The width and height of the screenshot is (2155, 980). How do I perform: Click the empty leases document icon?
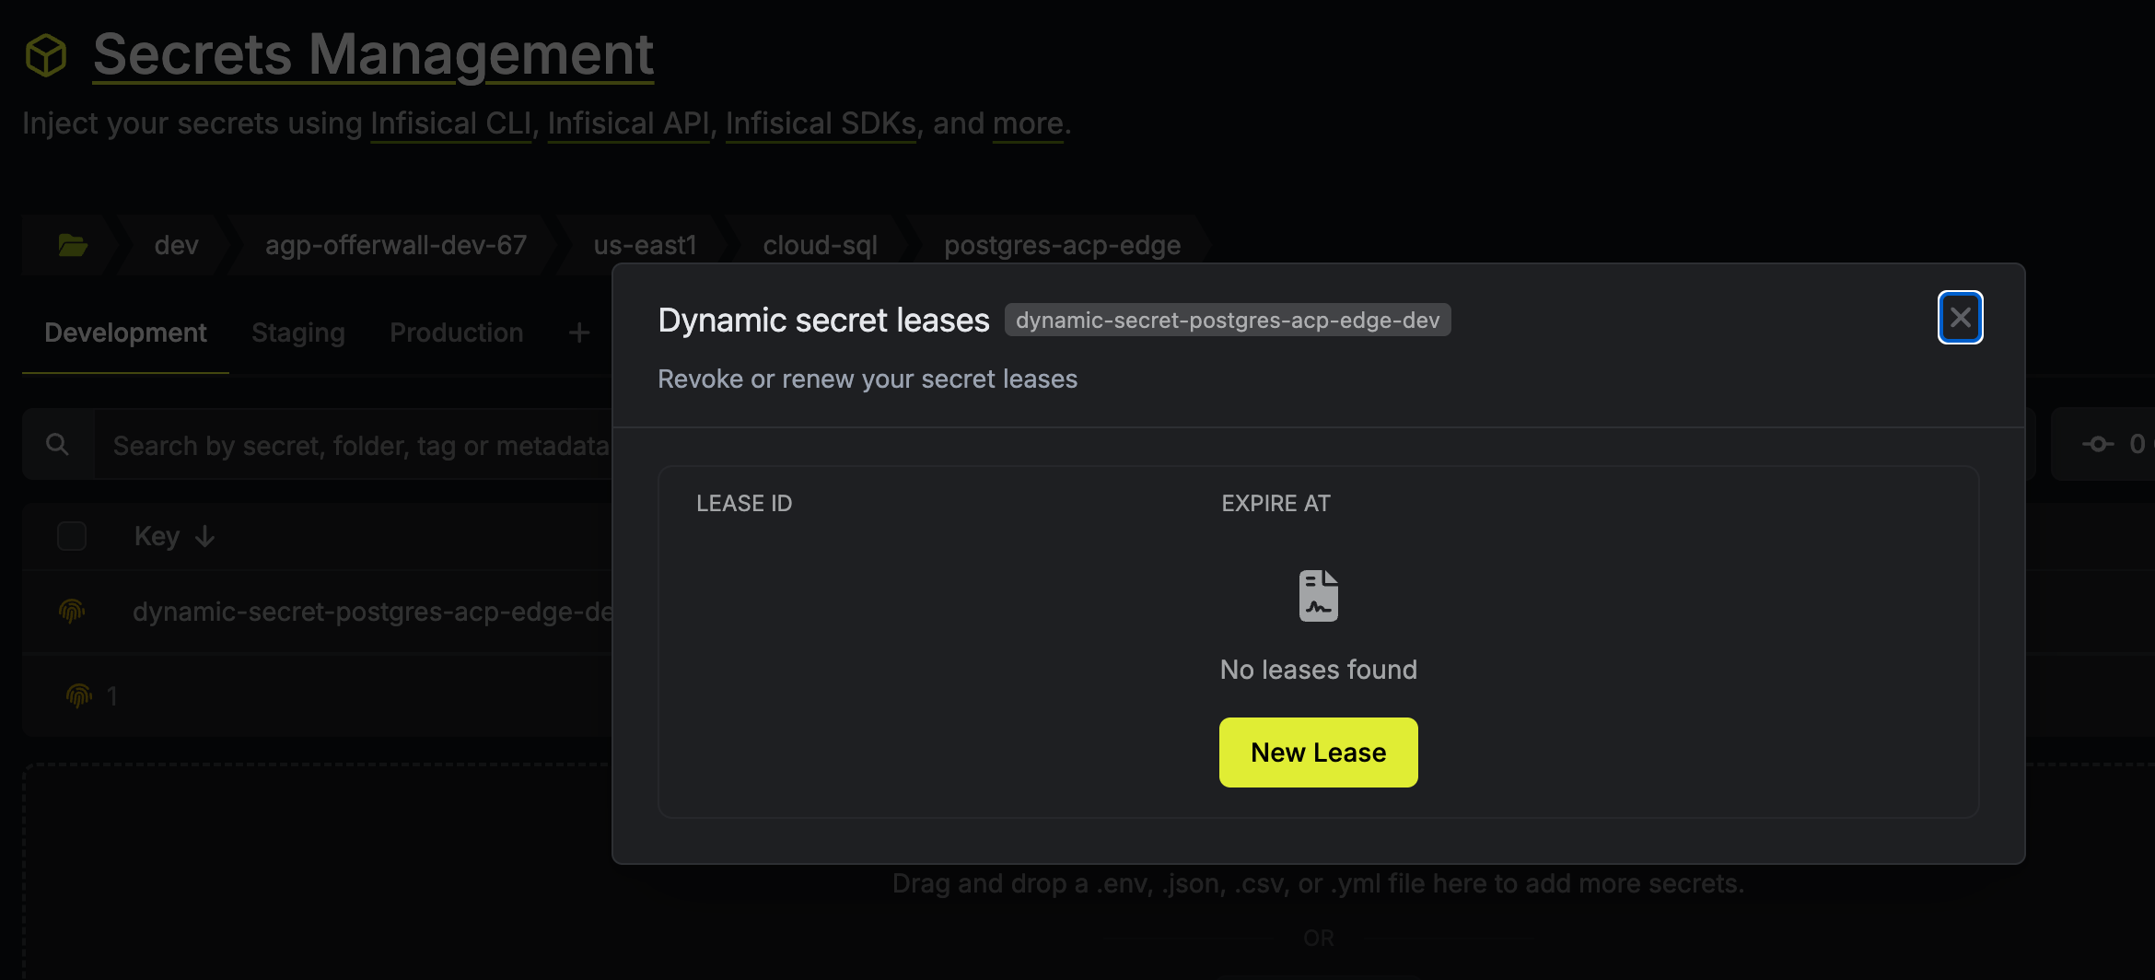pos(1318,596)
